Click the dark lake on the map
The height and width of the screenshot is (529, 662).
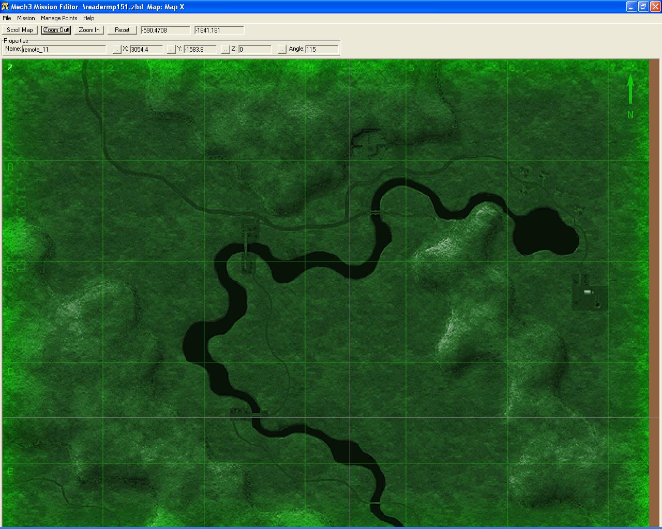click(x=545, y=232)
